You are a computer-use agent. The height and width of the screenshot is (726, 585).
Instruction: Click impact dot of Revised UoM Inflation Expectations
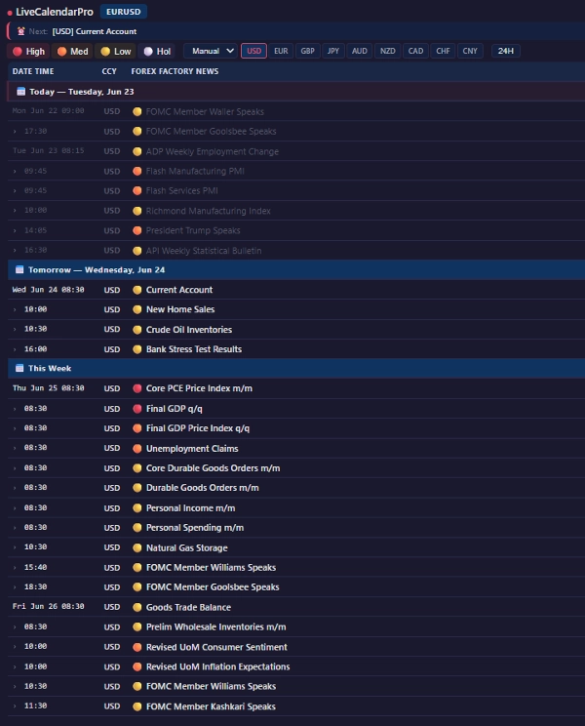pyautogui.click(x=136, y=666)
